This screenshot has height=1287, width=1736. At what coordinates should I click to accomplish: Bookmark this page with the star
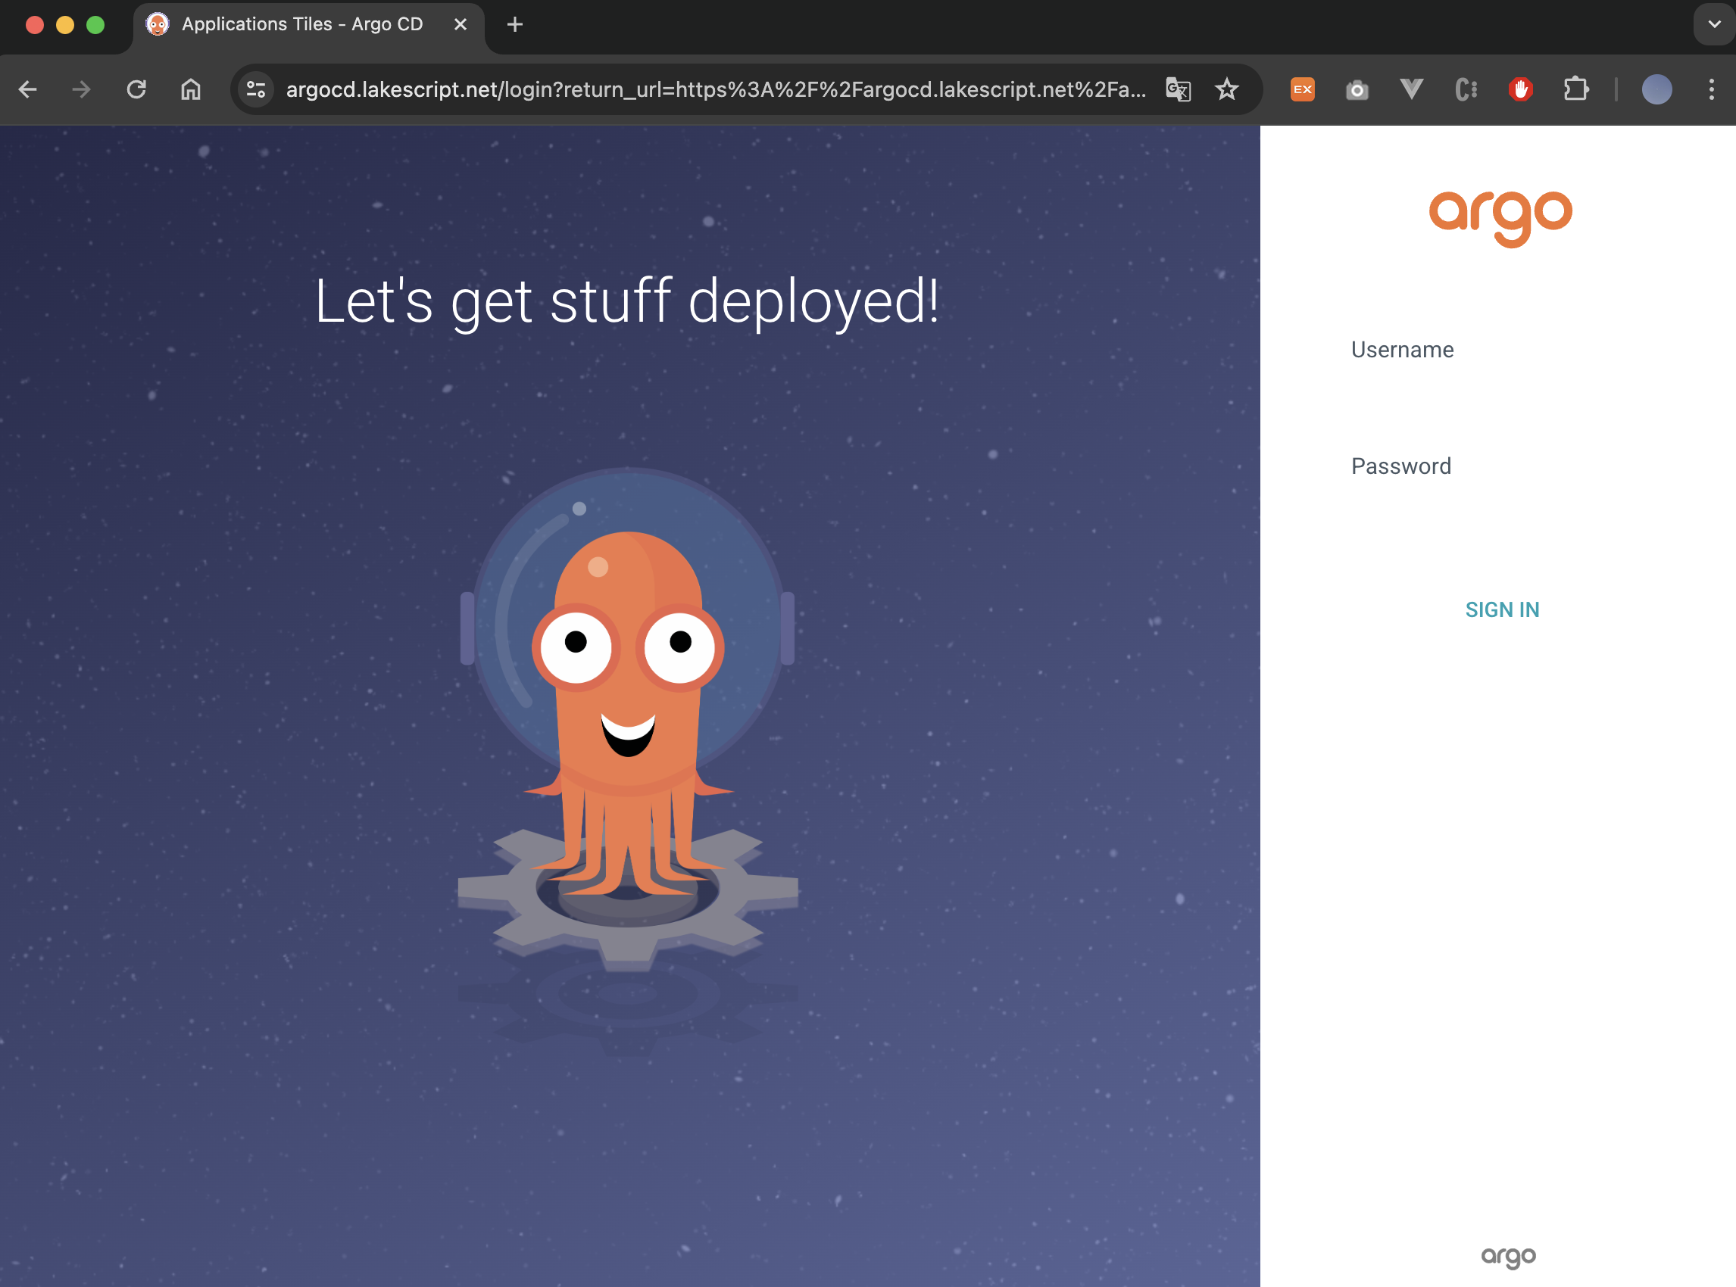click(1227, 89)
